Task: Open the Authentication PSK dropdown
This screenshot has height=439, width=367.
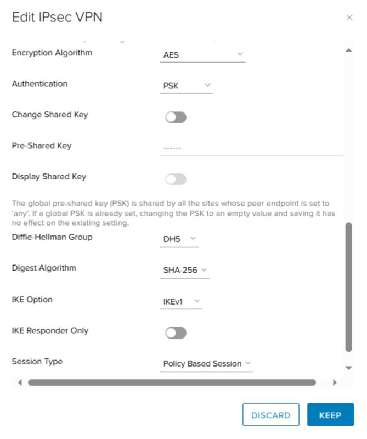Action: pyautogui.click(x=187, y=86)
